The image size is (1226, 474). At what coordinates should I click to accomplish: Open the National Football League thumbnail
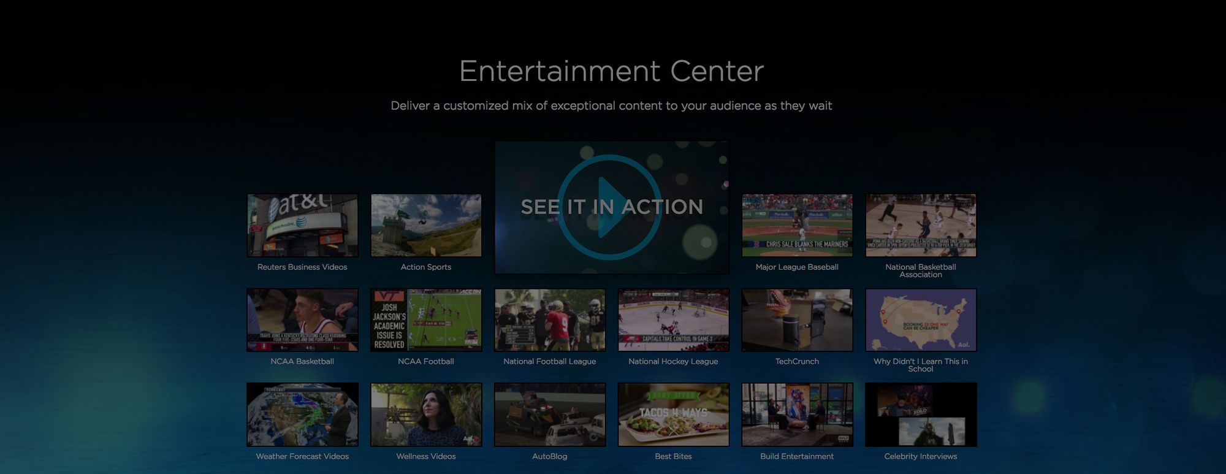[550, 320]
